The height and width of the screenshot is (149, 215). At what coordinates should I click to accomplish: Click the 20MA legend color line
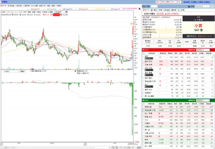point(60,9)
